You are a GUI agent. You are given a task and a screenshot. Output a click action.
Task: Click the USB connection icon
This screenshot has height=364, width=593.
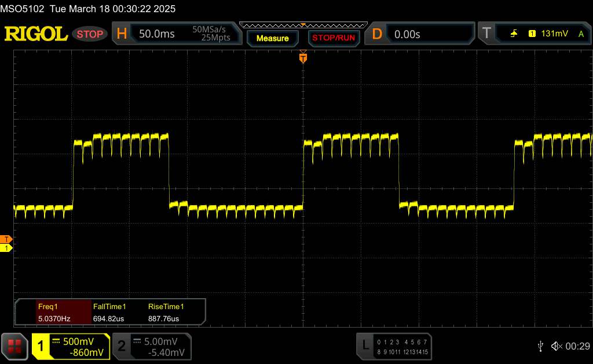tap(540, 346)
